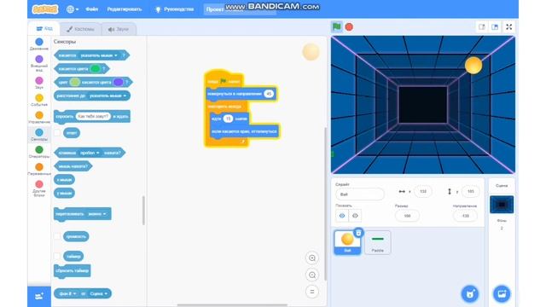This screenshot has width=546, height=307.
Task: Pick the purple swatch in цвет касается цвета
Action: pos(118,82)
